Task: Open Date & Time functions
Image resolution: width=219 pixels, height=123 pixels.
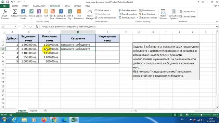Action: click(52, 14)
